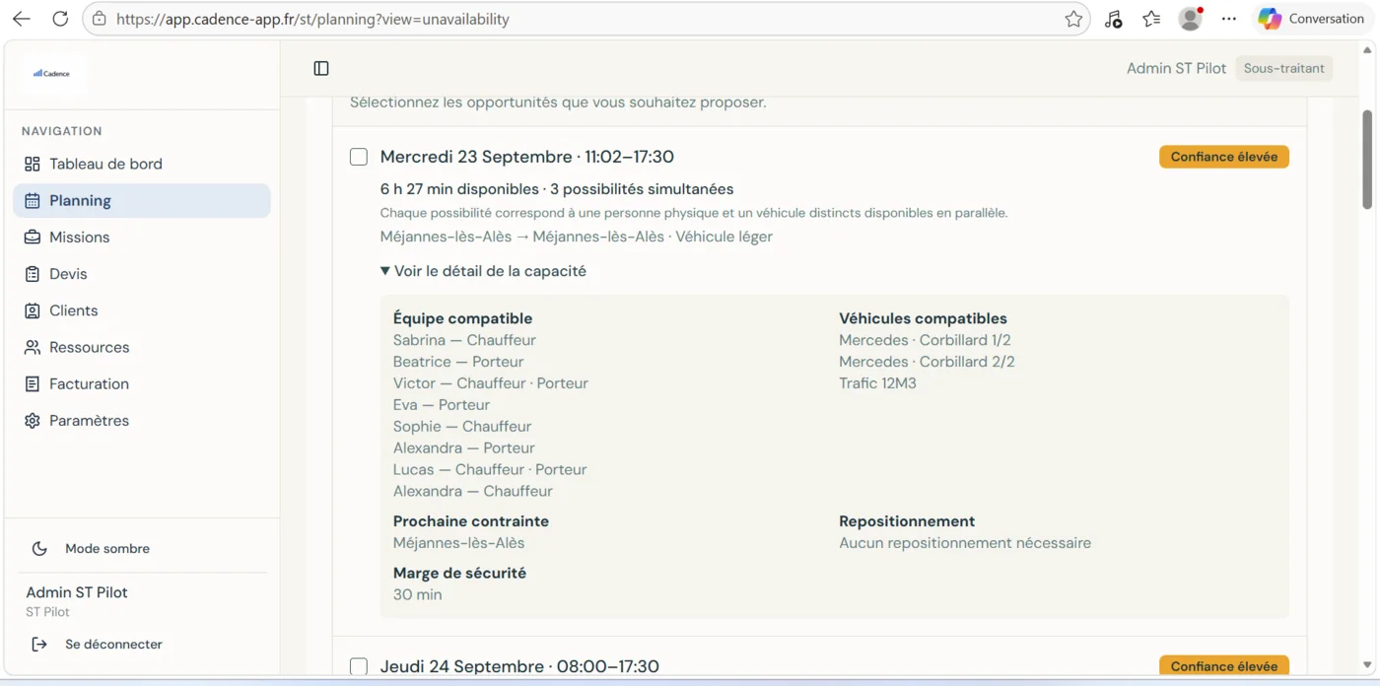Open the Ressources section
The width and height of the screenshot is (1380, 686).
pos(142,347)
